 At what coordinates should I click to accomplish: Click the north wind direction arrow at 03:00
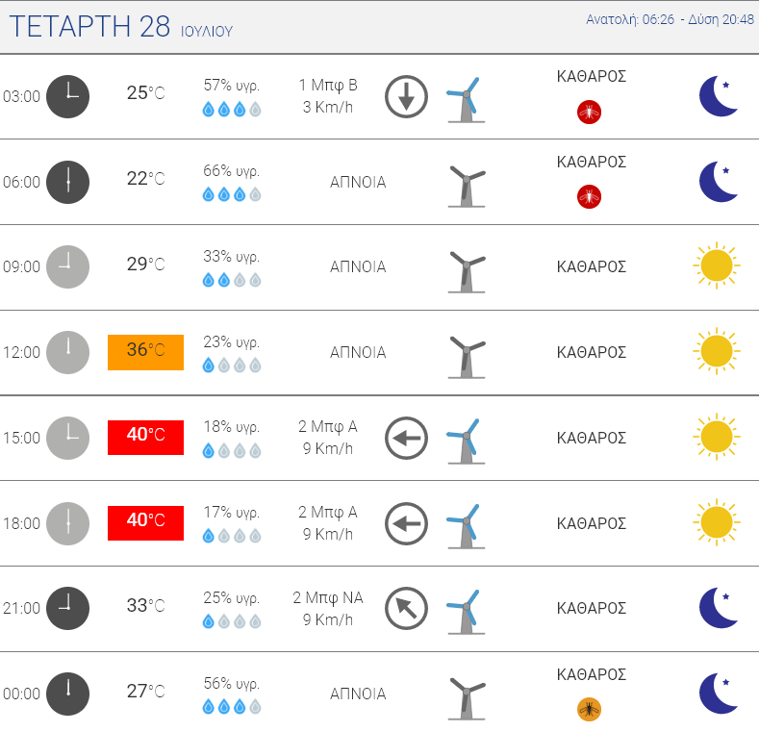coord(406,96)
